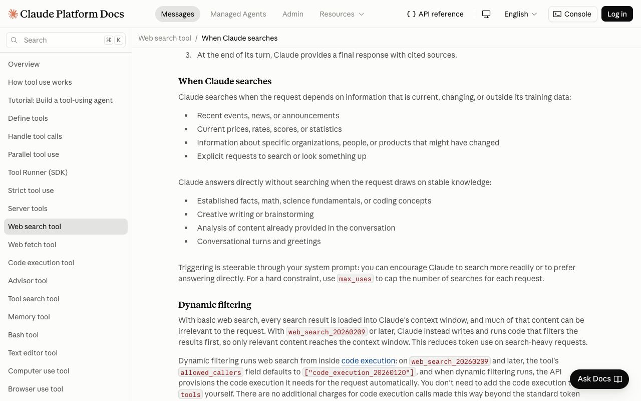Click the Ask Docs book icon
This screenshot has width=641, height=401.
click(618, 379)
